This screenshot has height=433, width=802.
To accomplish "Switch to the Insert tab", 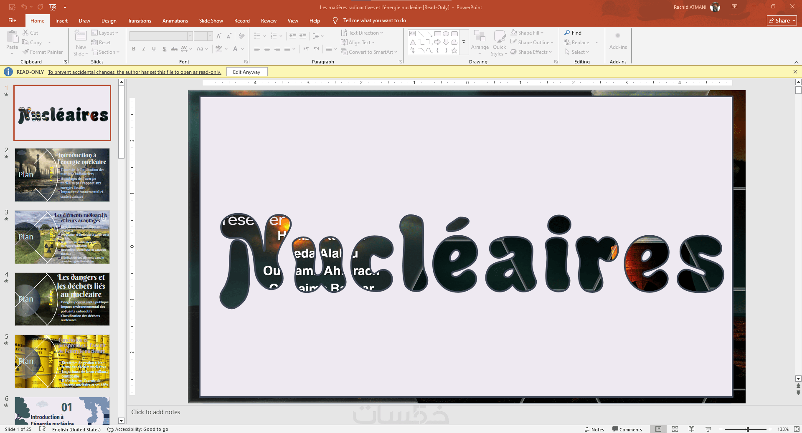I will [61, 20].
